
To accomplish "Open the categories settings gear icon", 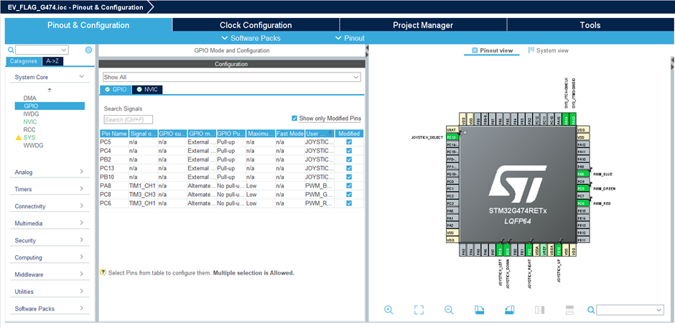I will [88, 50].
